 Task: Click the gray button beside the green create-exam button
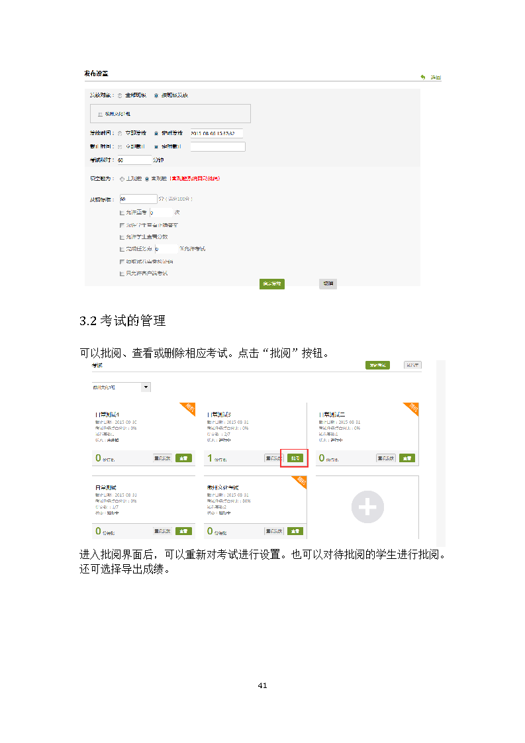click(x=412, y=365)
